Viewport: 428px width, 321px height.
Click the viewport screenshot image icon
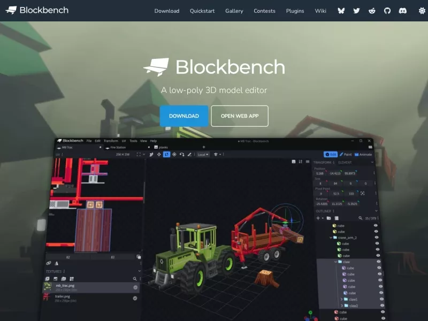click(x=294, y=162)
